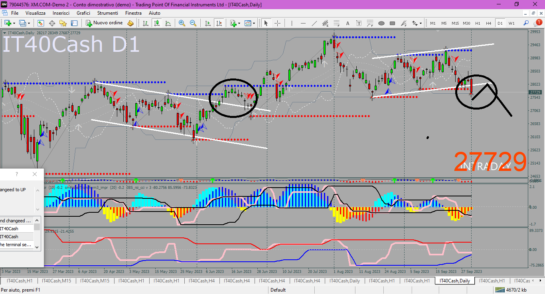The width and height of the screenshot is (545, 294).
Task: Toggle chart shift from right border
Action: [x=219, y=23]
